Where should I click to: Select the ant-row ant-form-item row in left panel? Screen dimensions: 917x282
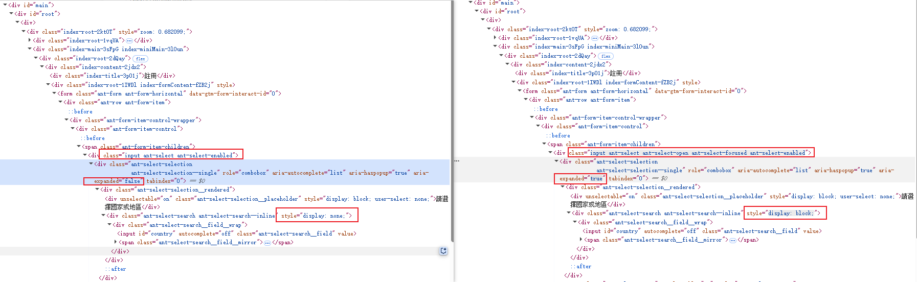tap(118, 102)
